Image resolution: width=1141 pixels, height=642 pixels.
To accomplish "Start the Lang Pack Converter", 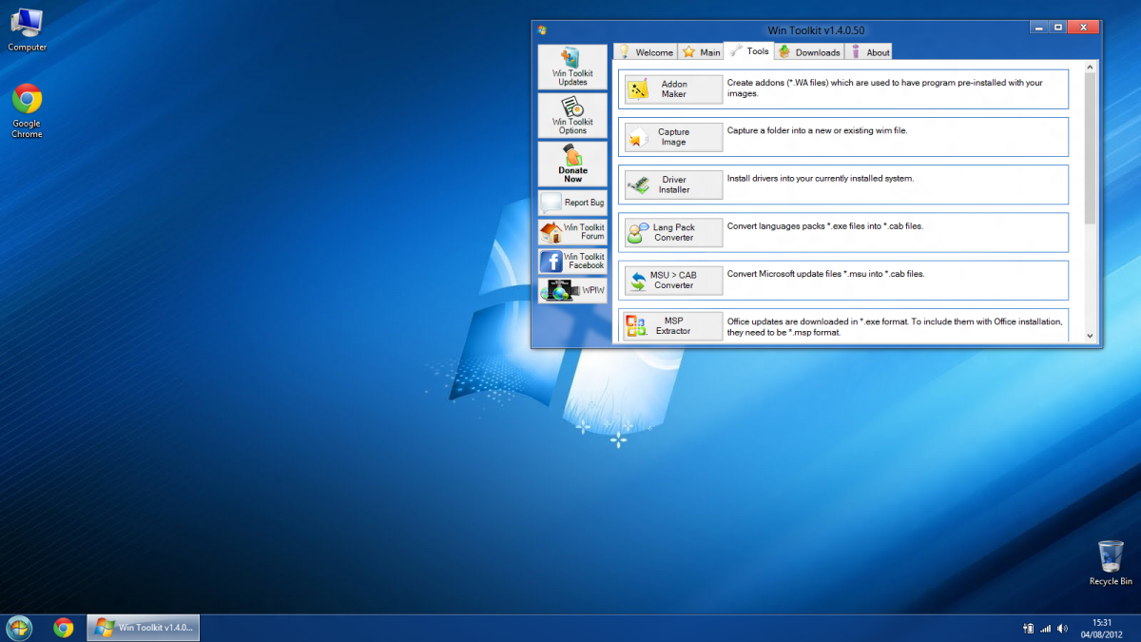I will click(673, 232).
